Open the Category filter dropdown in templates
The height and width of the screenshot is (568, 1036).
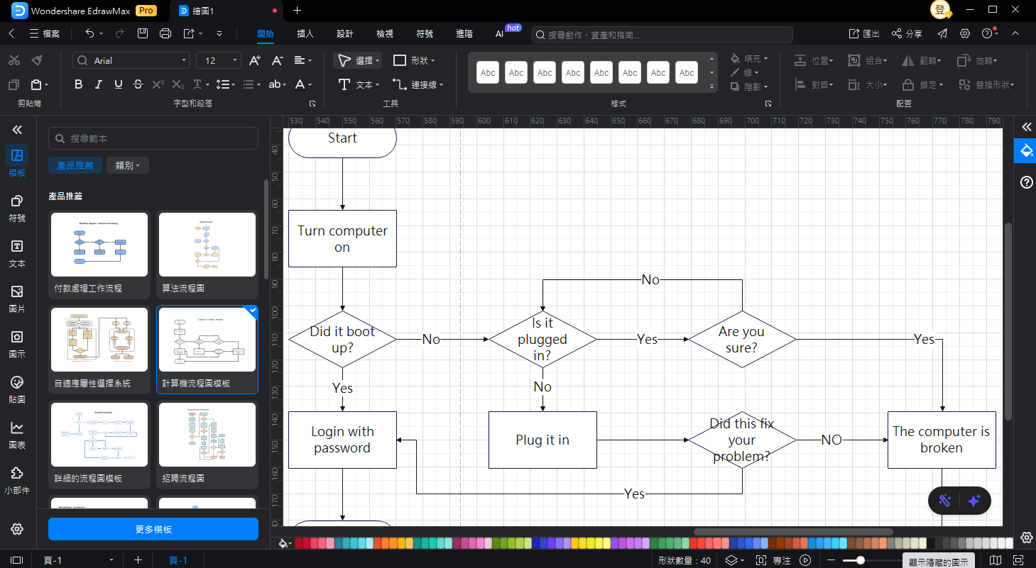point(128,165)
